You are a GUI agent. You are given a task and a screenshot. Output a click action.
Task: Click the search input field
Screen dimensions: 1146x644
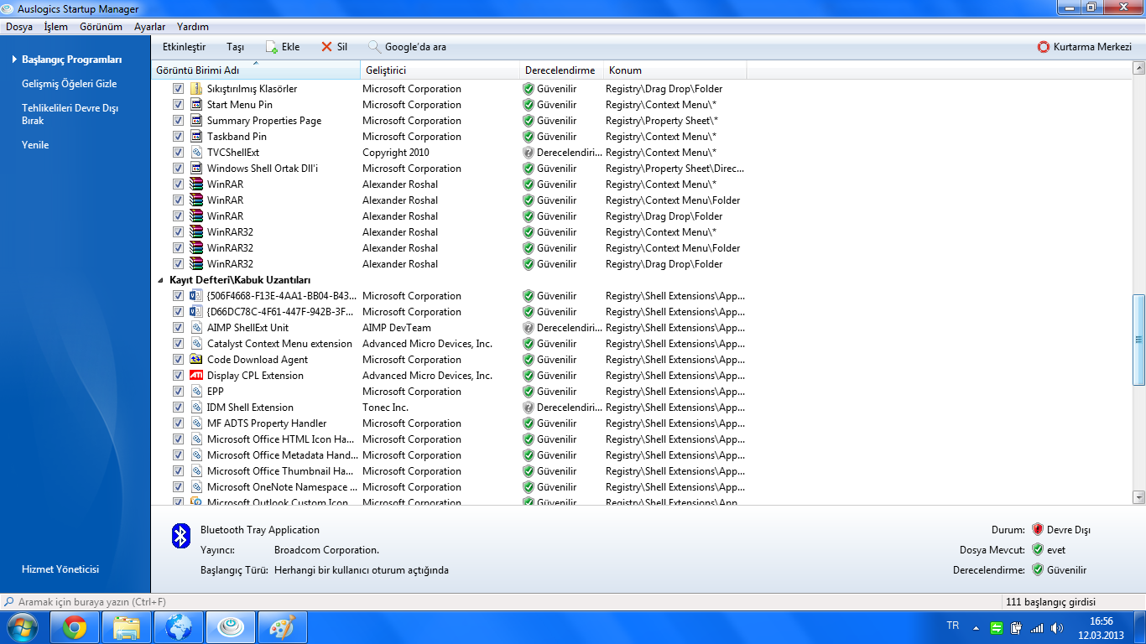click(500, 602)
